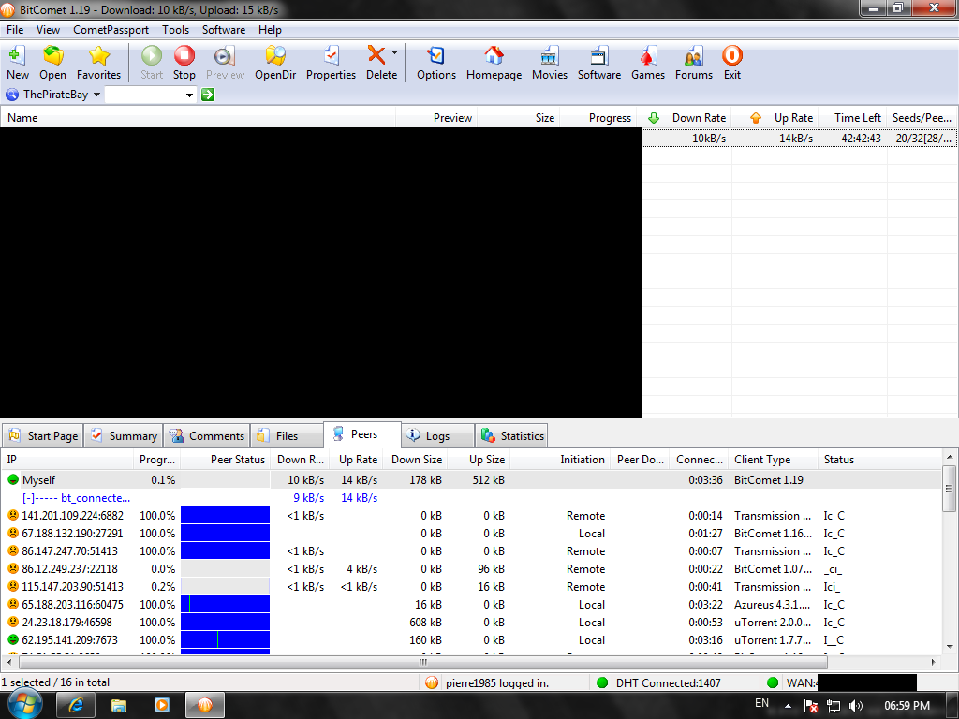Select the Myself peer row

point(471,480)
